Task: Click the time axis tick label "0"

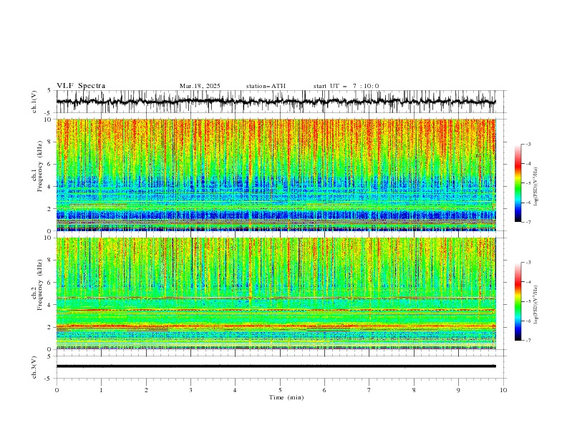Action: pyautogui.click(x=57, y=390)
